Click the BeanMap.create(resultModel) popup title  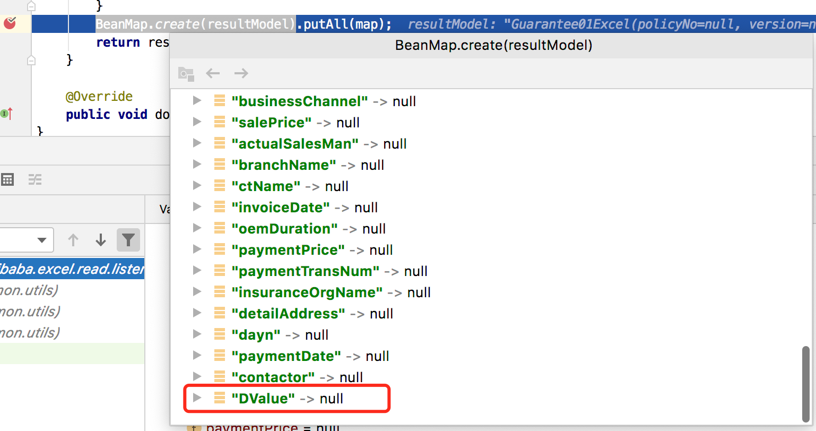tap(493, 45)
